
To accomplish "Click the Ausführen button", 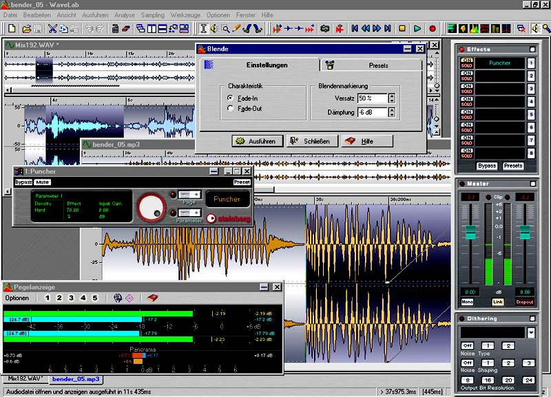I will (257, 141).
